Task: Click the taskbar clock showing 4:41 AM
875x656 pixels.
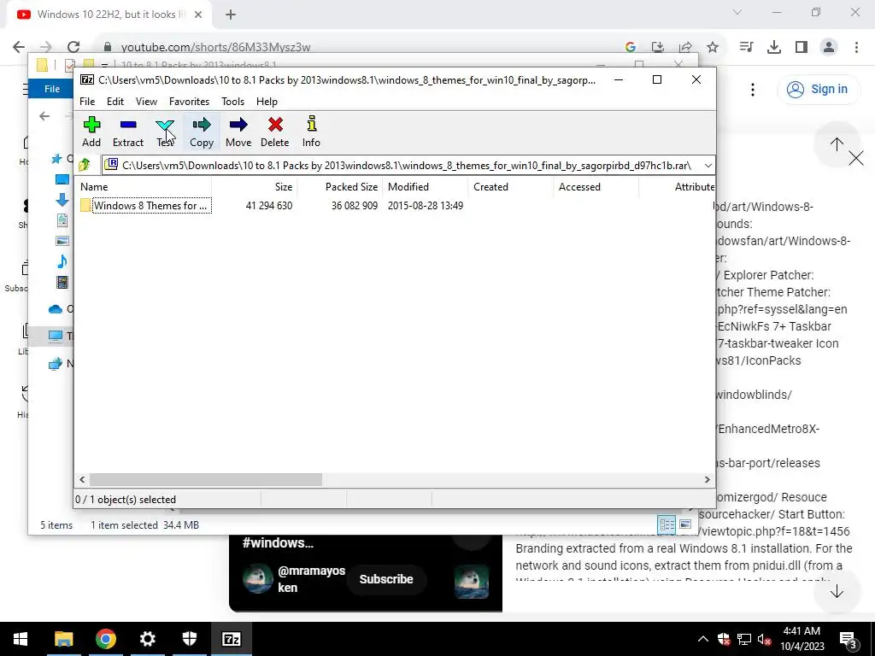Action: click(802, 639)
